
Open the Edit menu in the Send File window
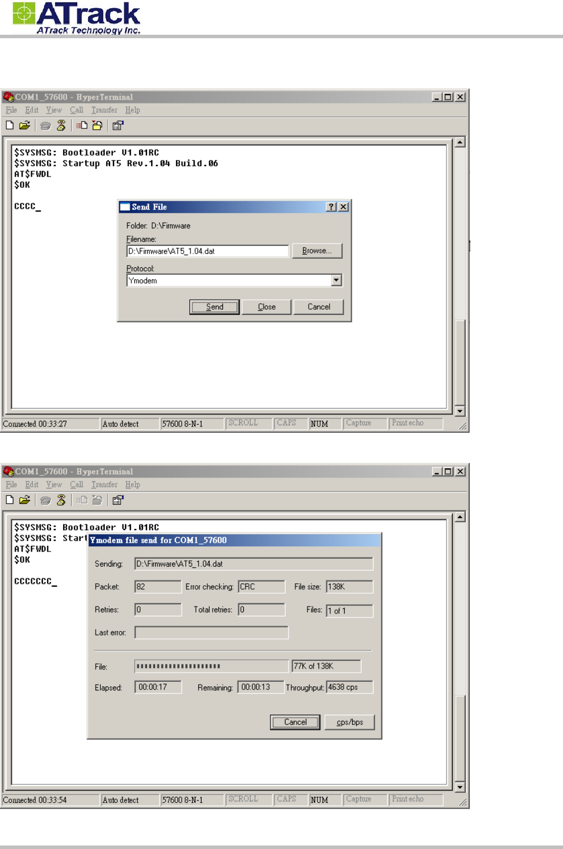pos(32,110)
